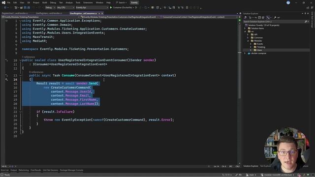Click the screwdriver quick action icon at line 14
Image resolution: width=315 pixels, height=177 pixels.
pos(6,80)
